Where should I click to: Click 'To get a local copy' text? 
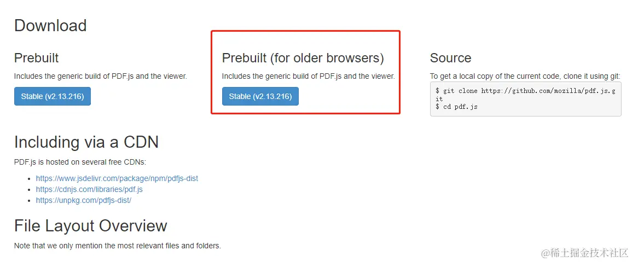coord(525,76)
